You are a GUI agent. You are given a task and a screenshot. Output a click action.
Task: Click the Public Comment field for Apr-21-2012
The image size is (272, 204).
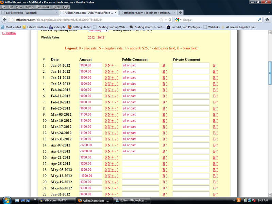pos(140,157)
